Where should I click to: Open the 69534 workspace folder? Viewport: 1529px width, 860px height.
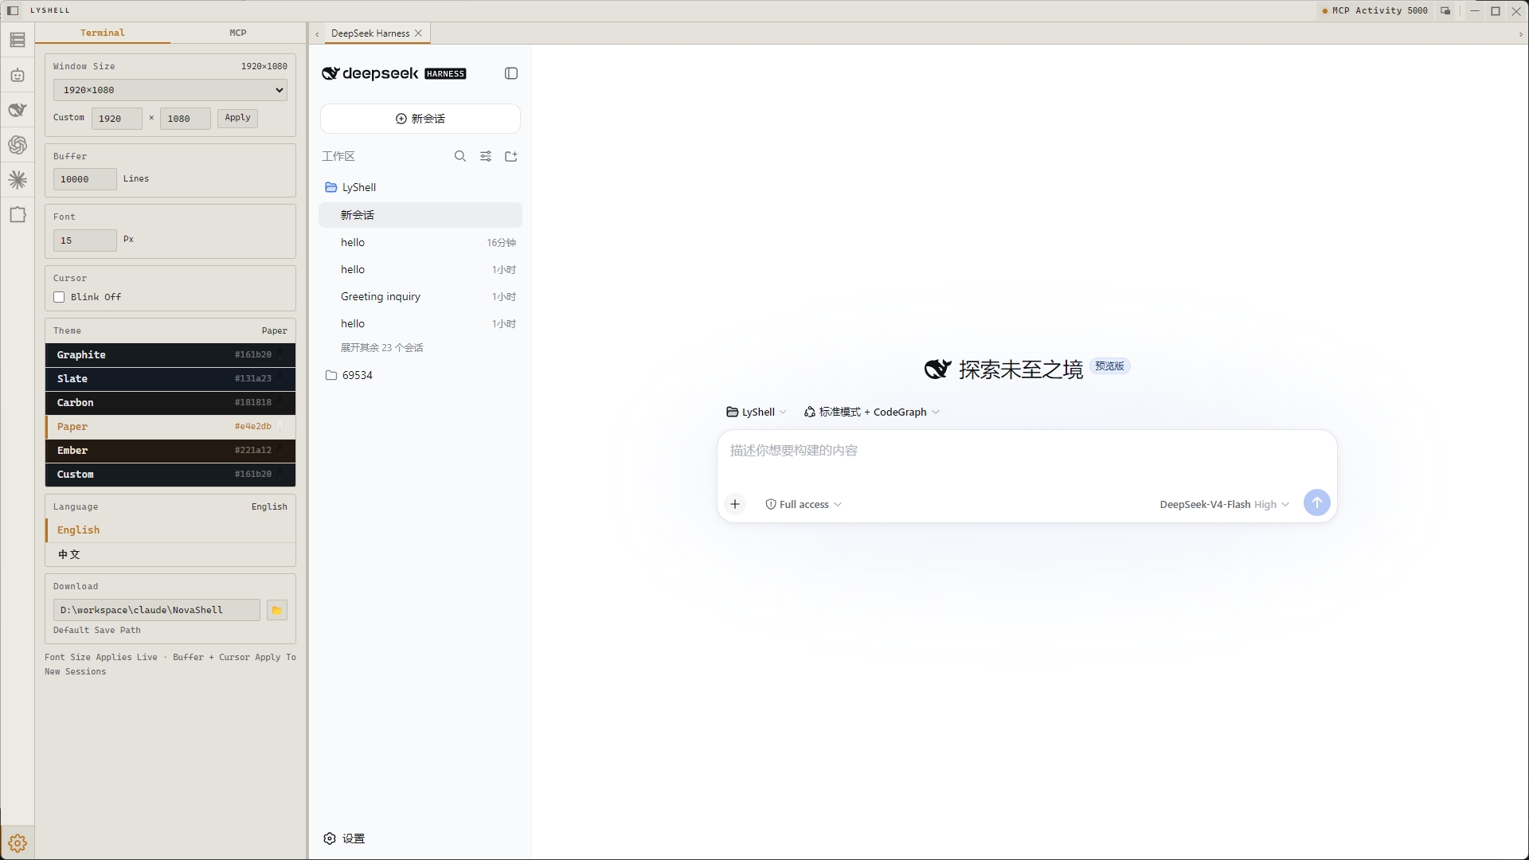click(x=420, y=375)
